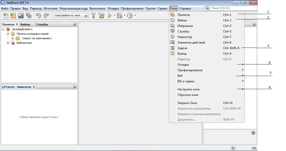Click the Undo arrow icon
The height and width of the screenshot is (151, 286).
point(39,16)
